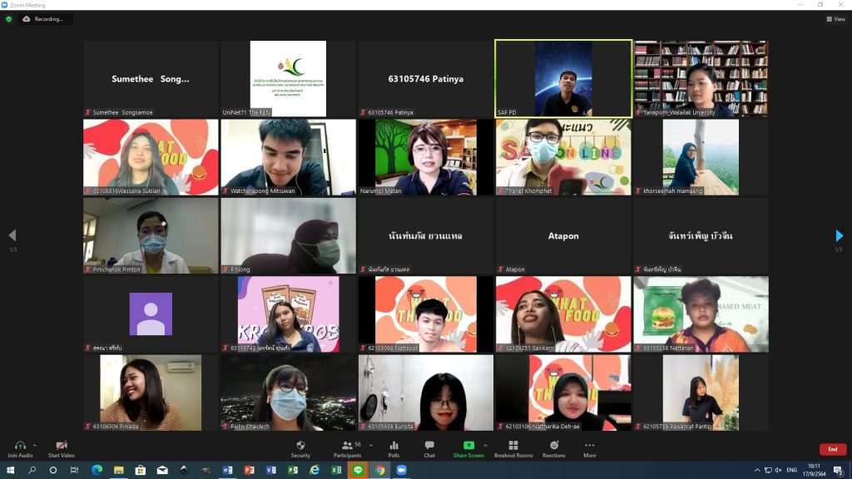This screenshot has height=479, width=852.
Task: Open the Participants panel
Action: pyautogui.click(x=348, y=446)
